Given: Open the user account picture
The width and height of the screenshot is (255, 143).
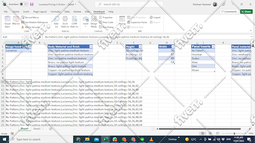Looking at the screenshot, I should point(215,4).
